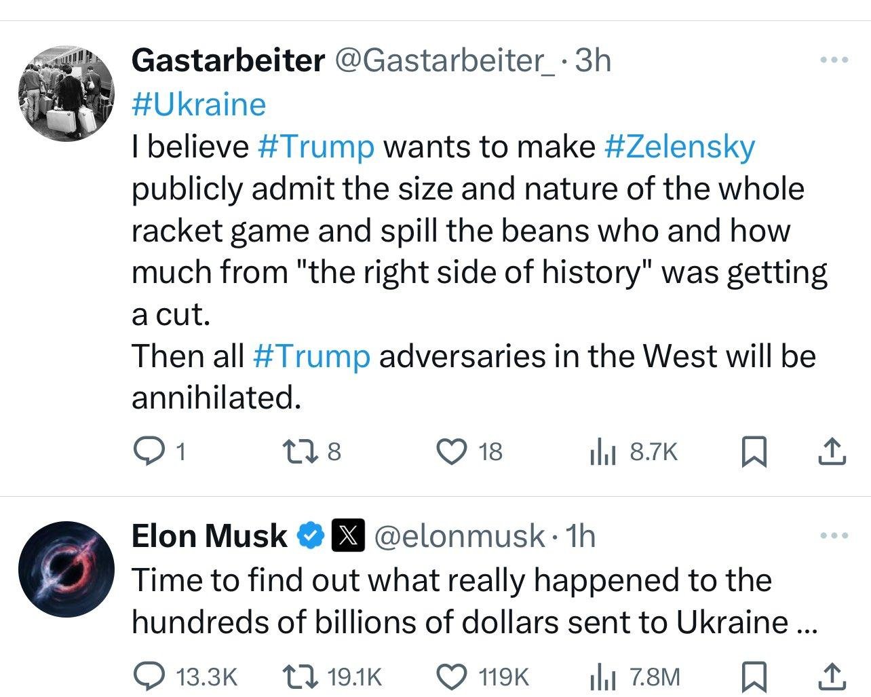Click the X affiliation badge
This screenshot has width=871, height=697.
tap(348, 536)
